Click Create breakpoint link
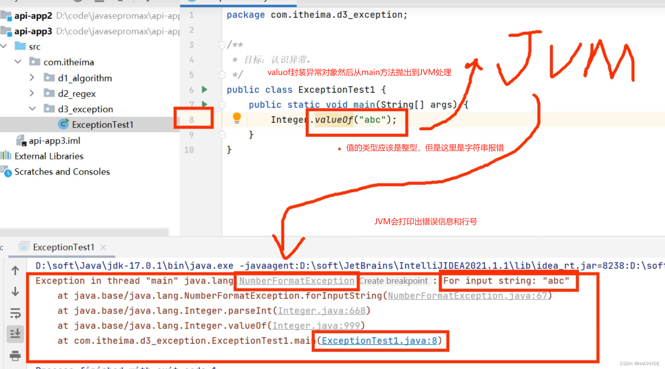665x369 pixels. 393,281
